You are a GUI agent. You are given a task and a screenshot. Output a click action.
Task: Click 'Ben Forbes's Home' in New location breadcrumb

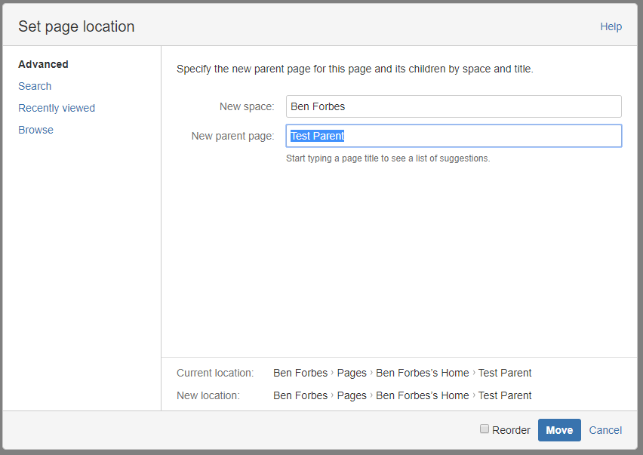coord(423,395)
